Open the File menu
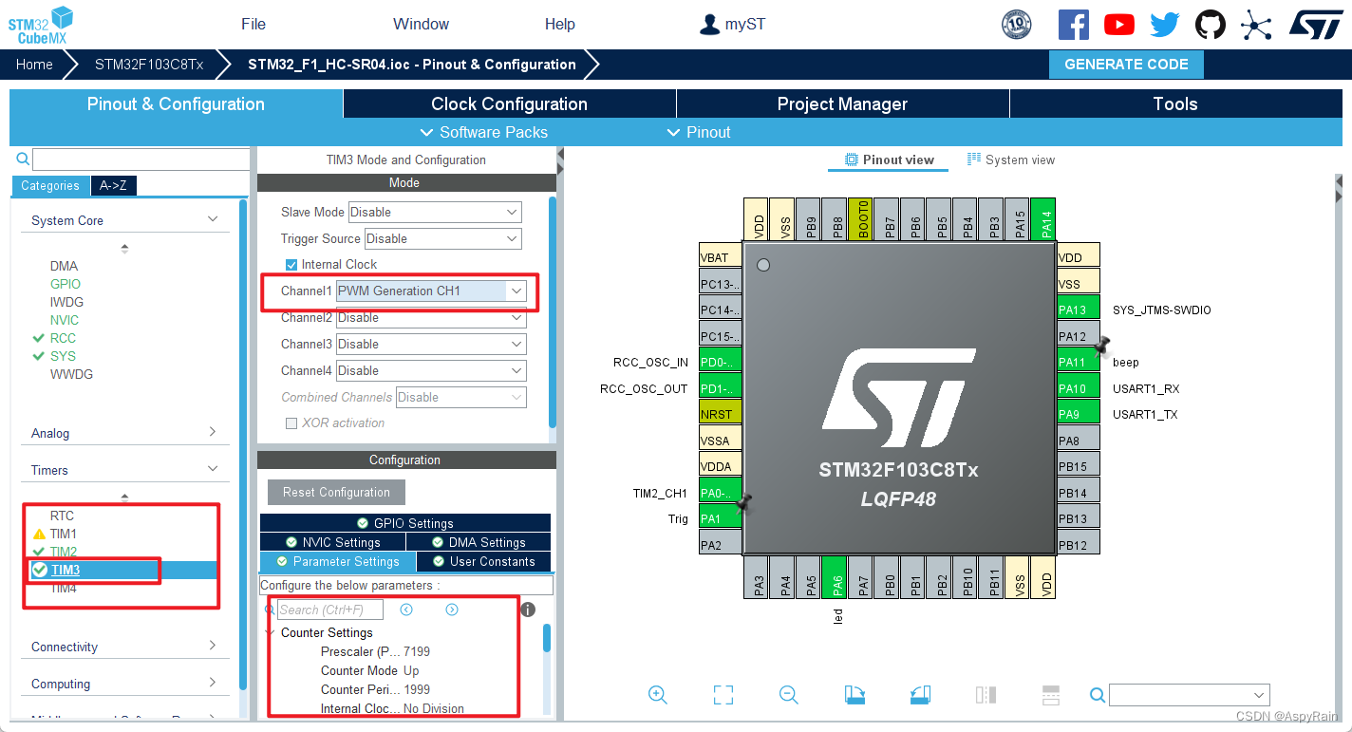The image size is (1352, 732). [x=253, y=24]
